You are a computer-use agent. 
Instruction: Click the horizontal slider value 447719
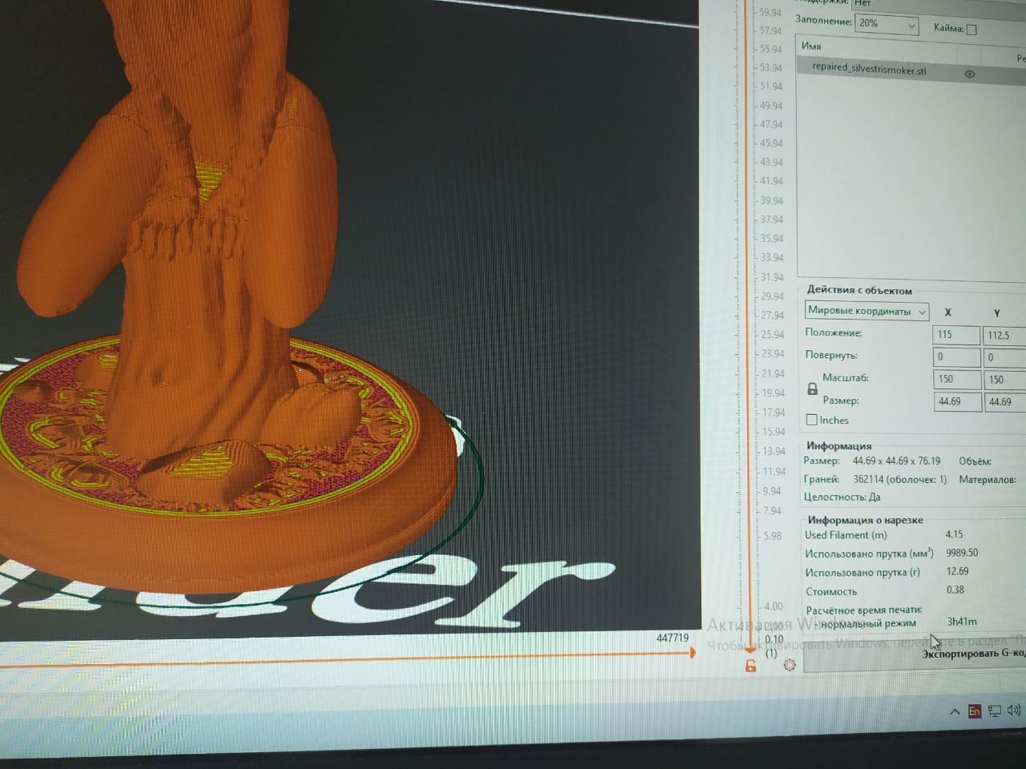673,638
